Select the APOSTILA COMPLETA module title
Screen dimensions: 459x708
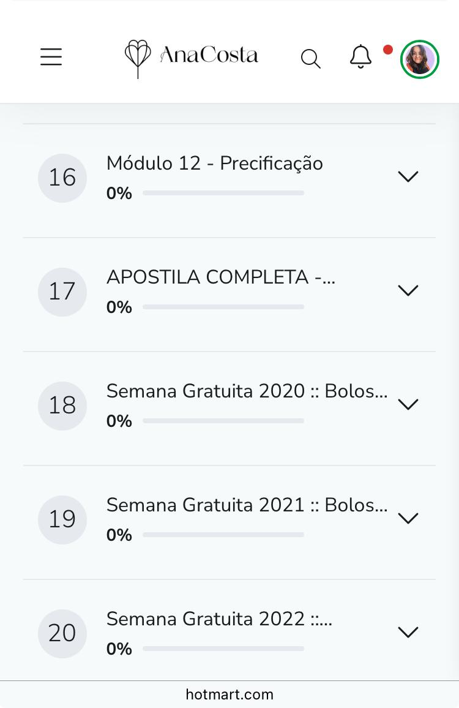(220, 277)
